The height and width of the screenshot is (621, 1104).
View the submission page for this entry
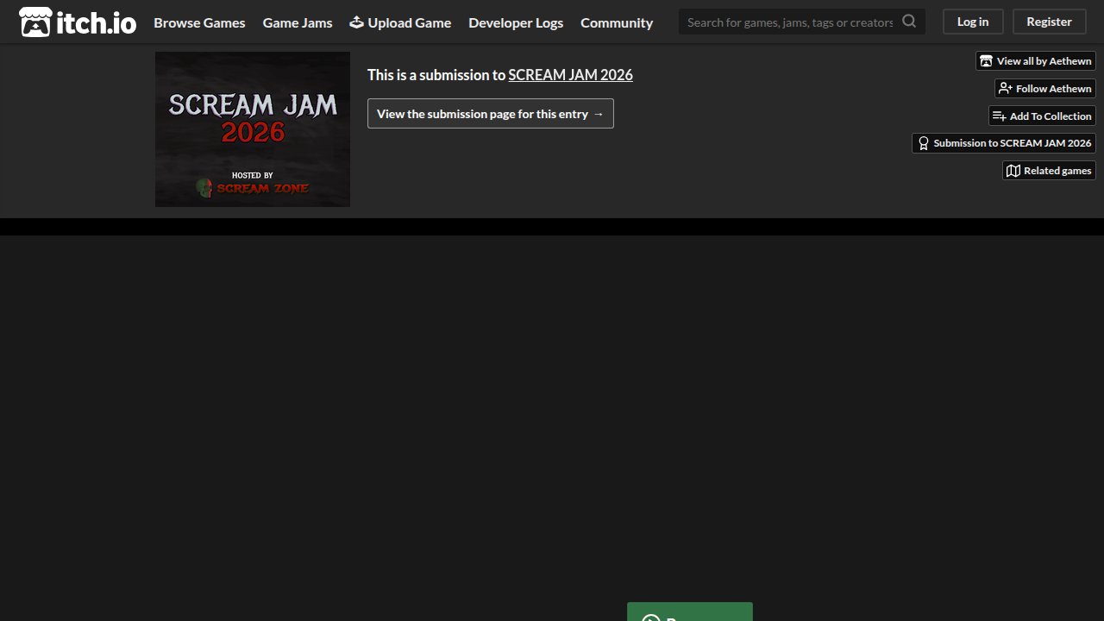pyautogui.click(x=491, y=114)
